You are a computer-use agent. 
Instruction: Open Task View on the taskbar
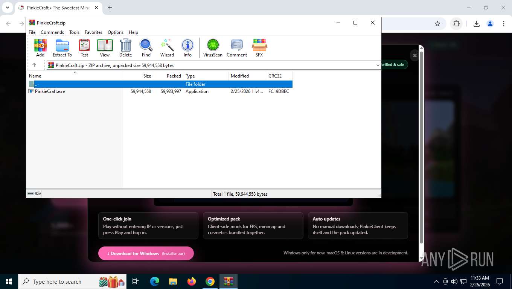coord(136,281)
